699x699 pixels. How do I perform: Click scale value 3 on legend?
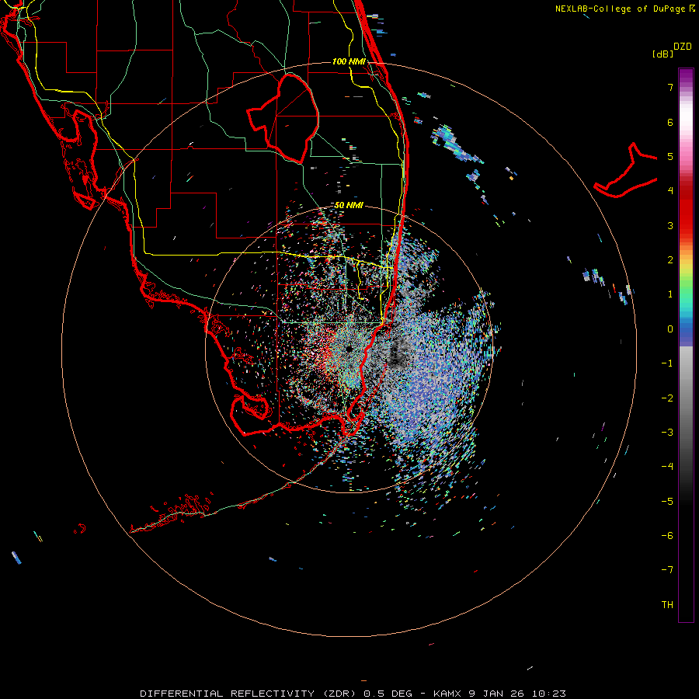pyautogui.click(x=670, y=225)
